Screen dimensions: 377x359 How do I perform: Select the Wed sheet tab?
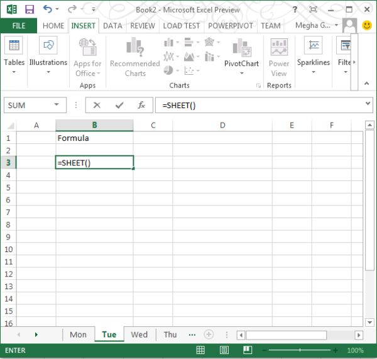pyautogui.click(x=139, y=334)
